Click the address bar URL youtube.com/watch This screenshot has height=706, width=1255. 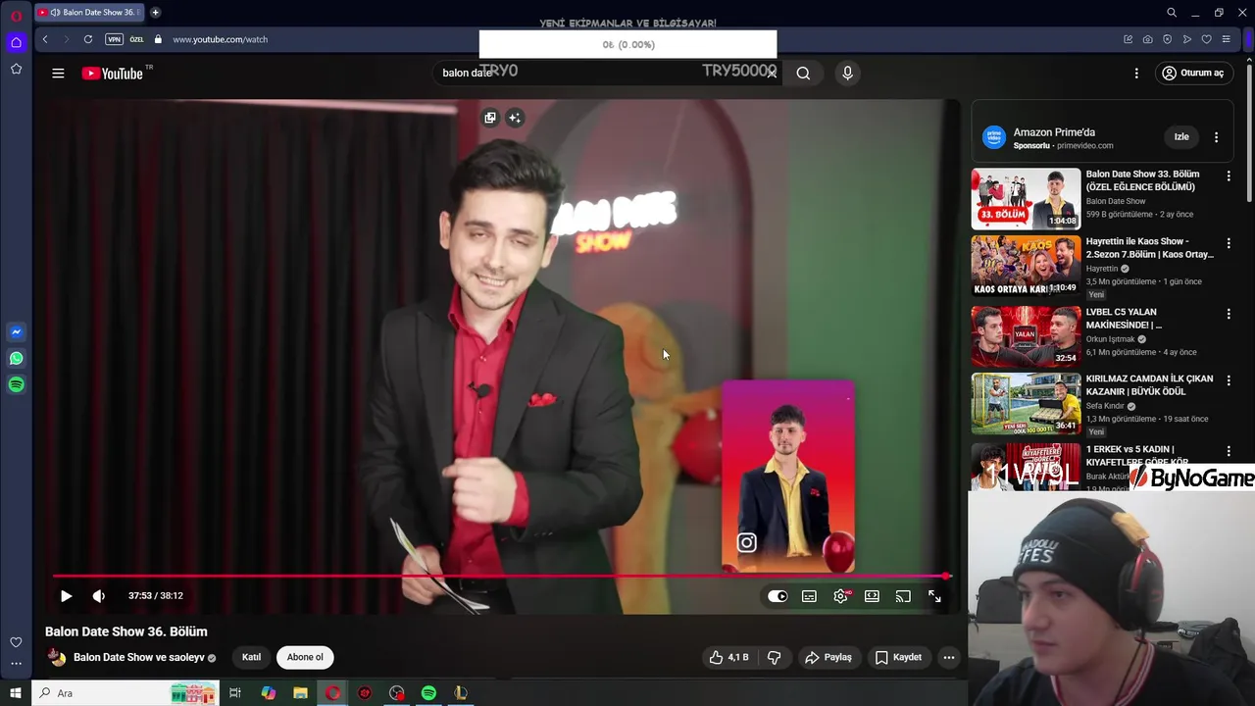coord(221,39)
